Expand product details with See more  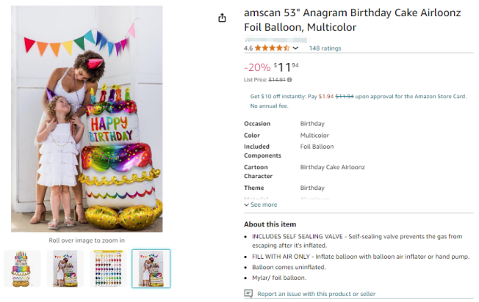coord(264,205)
